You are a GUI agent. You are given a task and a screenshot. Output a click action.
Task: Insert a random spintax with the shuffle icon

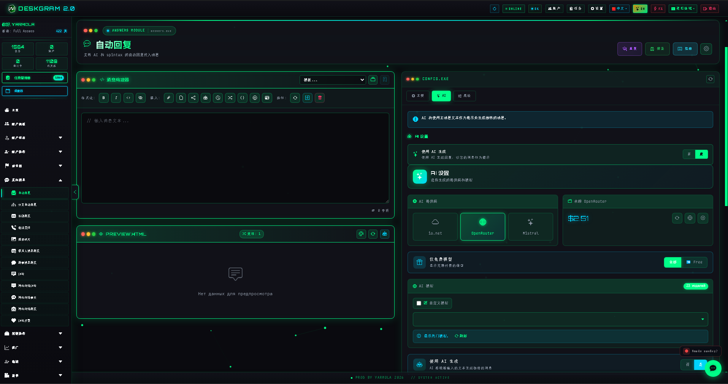click(230, 98)
